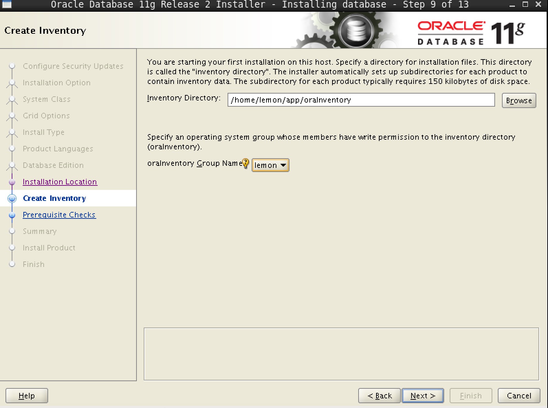Minimize the Oracle installer window

(x=512, y=5)
